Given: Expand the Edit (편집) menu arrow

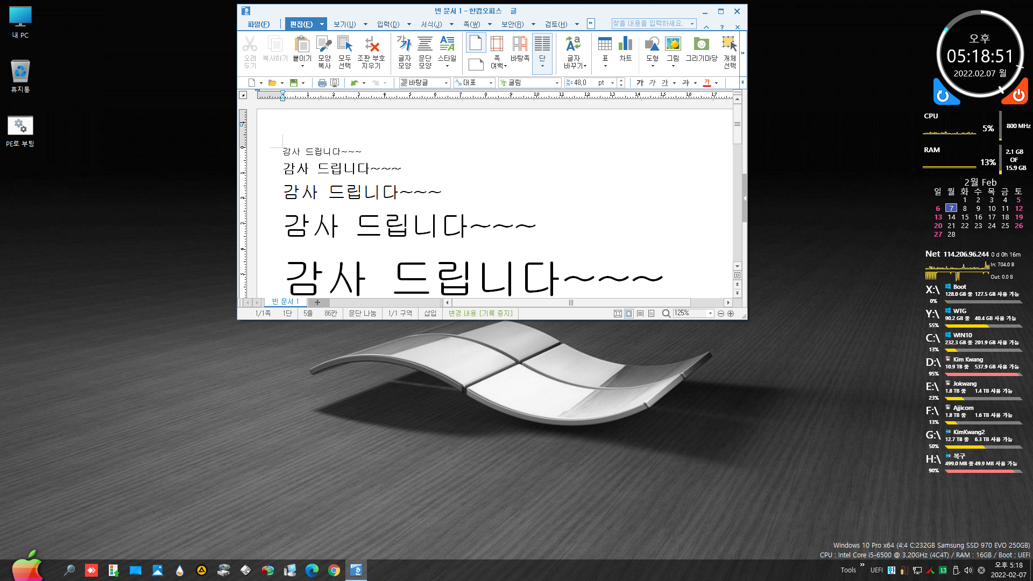Looking at the screenshot, I should pos(322,24).
